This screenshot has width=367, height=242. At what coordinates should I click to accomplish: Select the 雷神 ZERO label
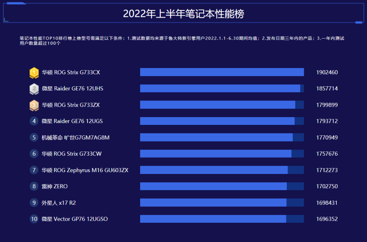pos(54,186)
